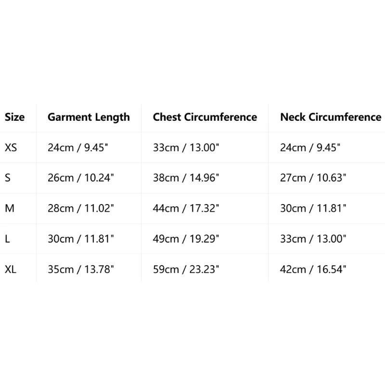The height and width of the screenshot is (385, 385).
Task: Select the L size row label
Action: coord(7,239)
